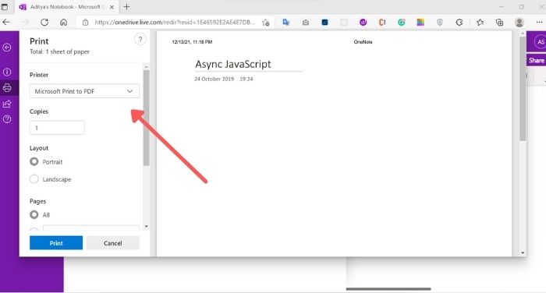Click the blue Print button

click(56, 243)
